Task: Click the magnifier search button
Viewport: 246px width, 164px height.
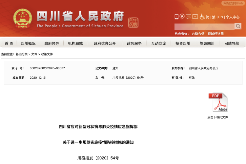Action: click(x=238, y=26)
